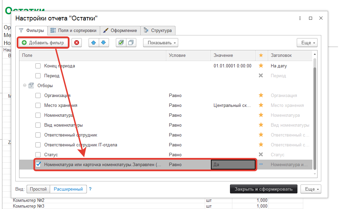The height and width of the screenshot is (209, 339).
Task: Switch to the Поля и сортировки tab
Action: [74, 30]
